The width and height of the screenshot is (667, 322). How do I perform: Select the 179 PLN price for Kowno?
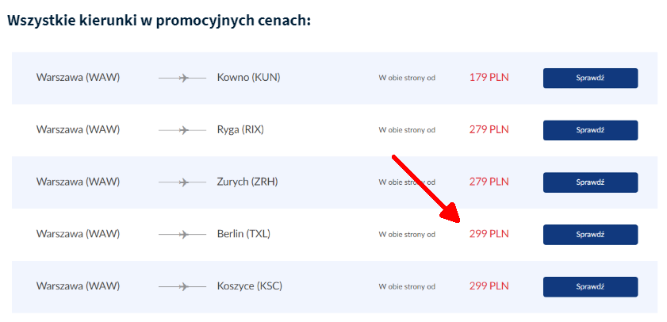point(489,78)
